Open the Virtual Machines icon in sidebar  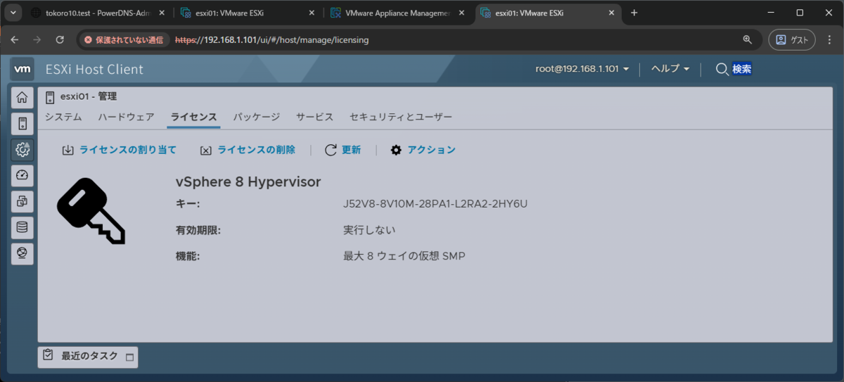[22, 202]
